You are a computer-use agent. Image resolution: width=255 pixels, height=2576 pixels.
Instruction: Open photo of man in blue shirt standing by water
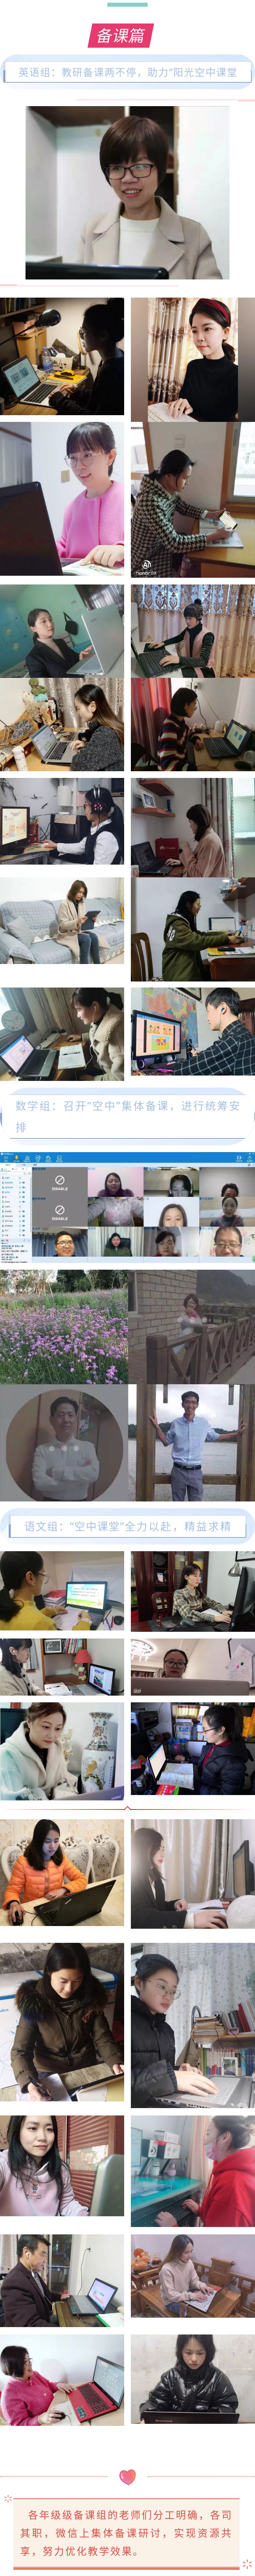(192, 1443)
